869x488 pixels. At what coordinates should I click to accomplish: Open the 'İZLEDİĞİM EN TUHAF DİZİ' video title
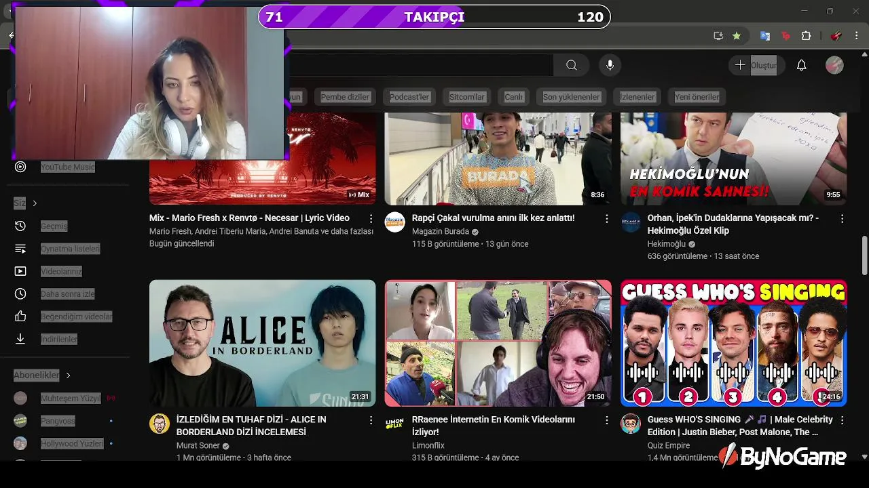251,426
